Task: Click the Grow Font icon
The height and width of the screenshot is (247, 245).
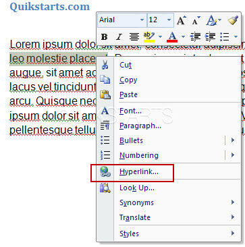Action: pos(182,20)
